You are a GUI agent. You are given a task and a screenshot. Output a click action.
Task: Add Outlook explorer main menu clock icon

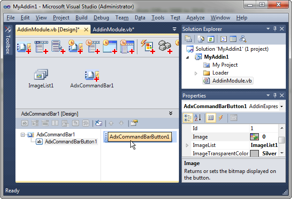(x=93, y=47)
